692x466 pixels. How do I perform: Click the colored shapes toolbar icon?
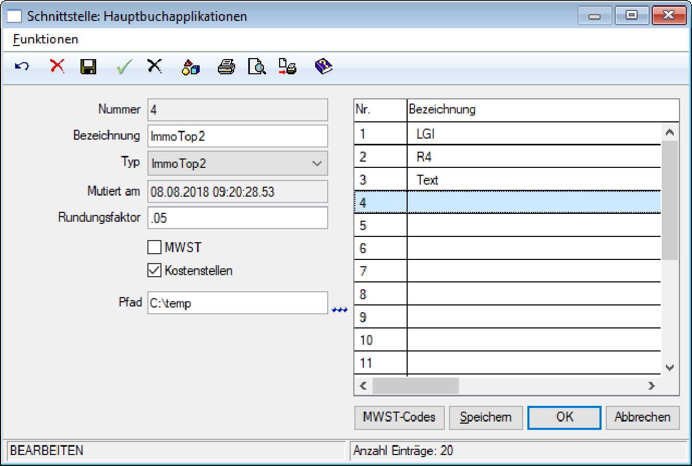tap(191, 66)
